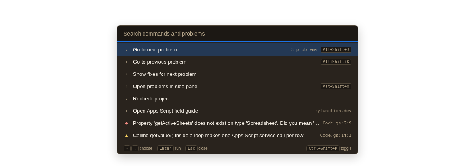Screen dimensions: 475x166
Task: Open the getValue() loop warning problem
Action: pos(237,135)
